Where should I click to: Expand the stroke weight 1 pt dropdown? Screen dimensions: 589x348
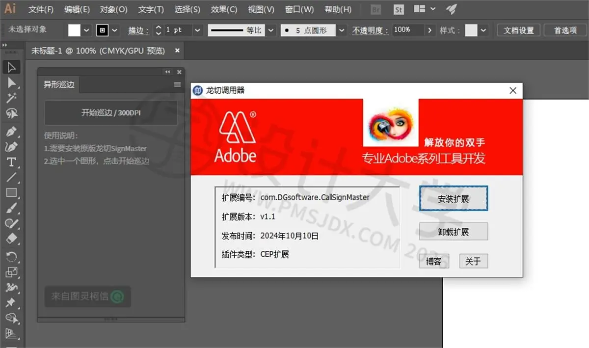[x=197, y=30]
